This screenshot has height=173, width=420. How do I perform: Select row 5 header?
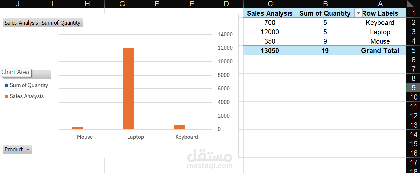click(413, 51)
